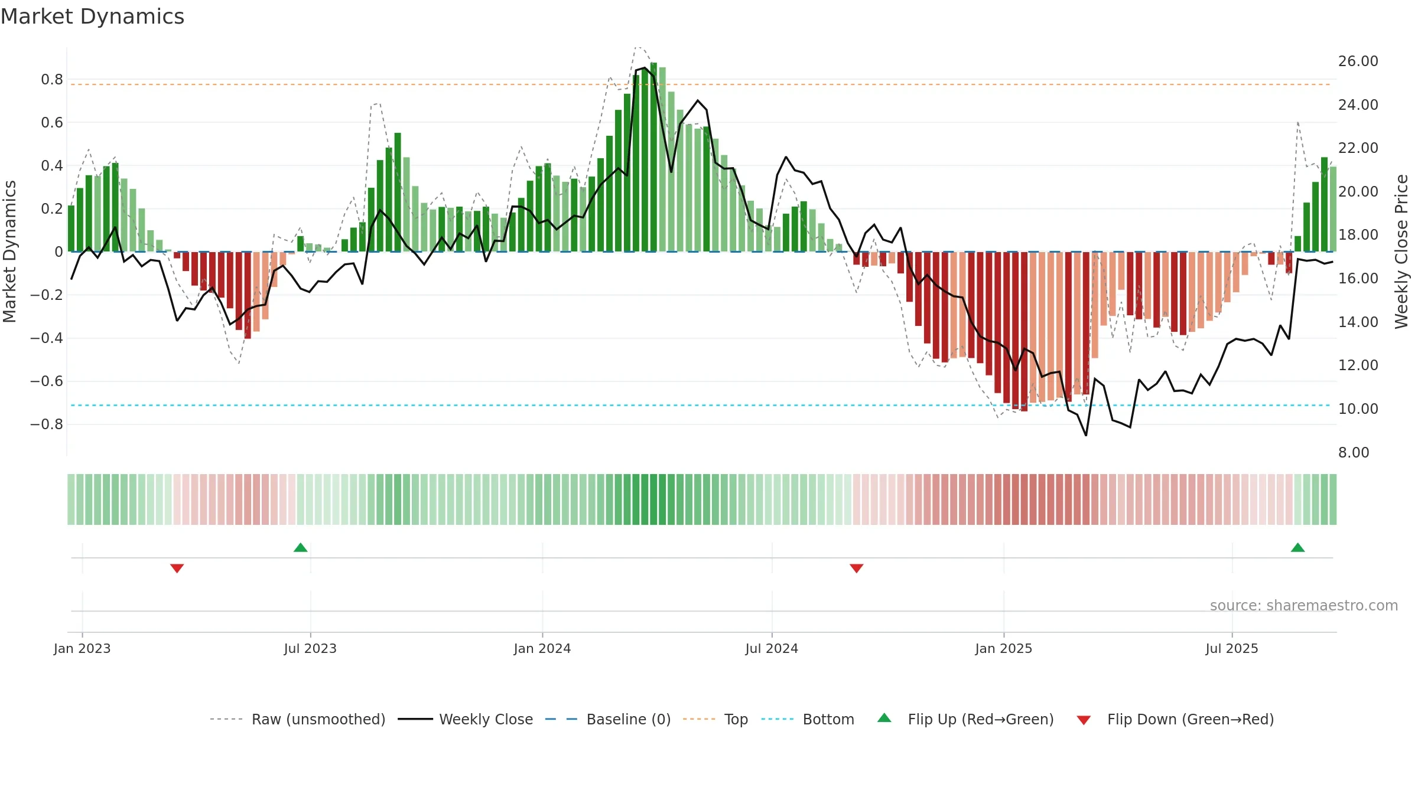This screenshot has width=1418, height=797.
Task: Click the 8.00 price axis label
Action: (x=1354, y=453)
